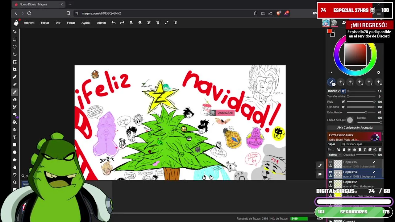Add brush preset in slot 3
The height and width of the screenshot is (222, 395).
(350, 82)
